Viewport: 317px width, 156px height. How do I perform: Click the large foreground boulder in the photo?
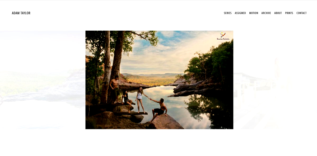pyautogui.click(x=166, y=122)
